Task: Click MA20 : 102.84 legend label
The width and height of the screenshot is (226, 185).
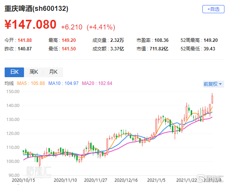Action: point(97,83)
